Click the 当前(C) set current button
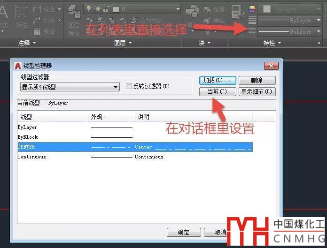This screenshot has height=248, width=327. [218, 91]
